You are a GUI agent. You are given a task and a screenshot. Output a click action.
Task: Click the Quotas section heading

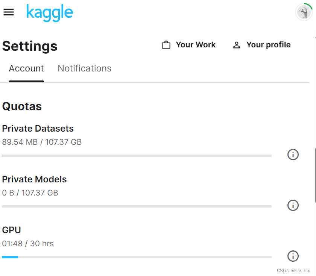pos(22,106)
